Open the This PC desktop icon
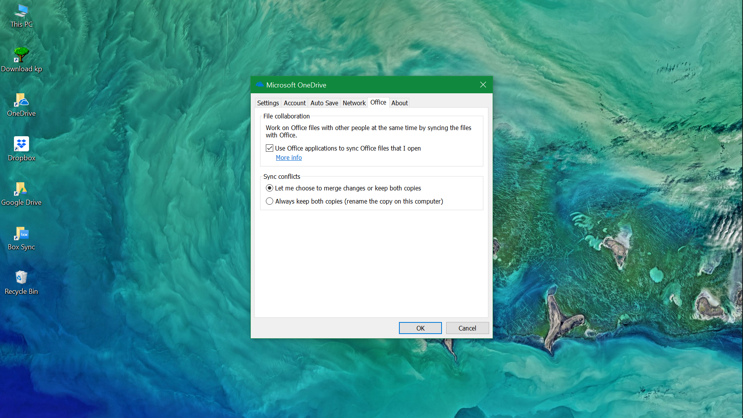743x418 pixels. coord(21,16)
